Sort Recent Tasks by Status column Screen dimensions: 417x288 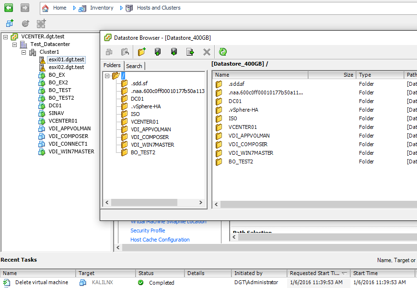(x=160, y=273)
